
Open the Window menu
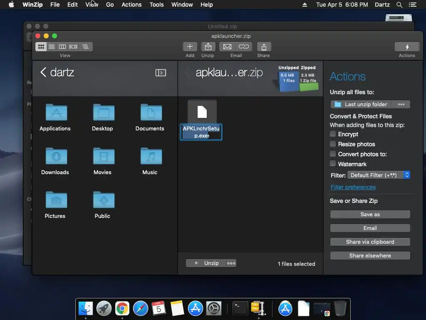pos(182,5)
